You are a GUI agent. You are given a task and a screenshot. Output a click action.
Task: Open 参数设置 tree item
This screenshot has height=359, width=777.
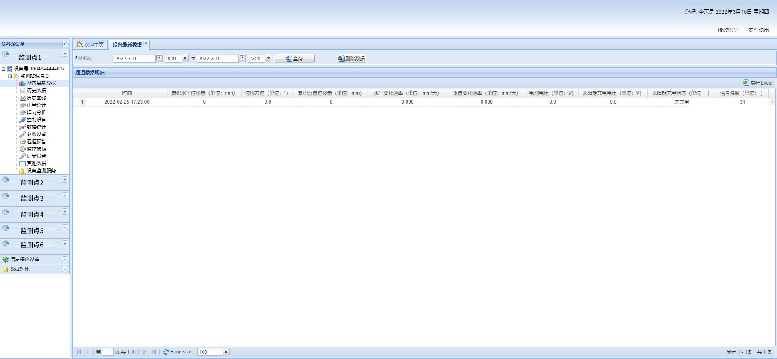tap(36, 134)
